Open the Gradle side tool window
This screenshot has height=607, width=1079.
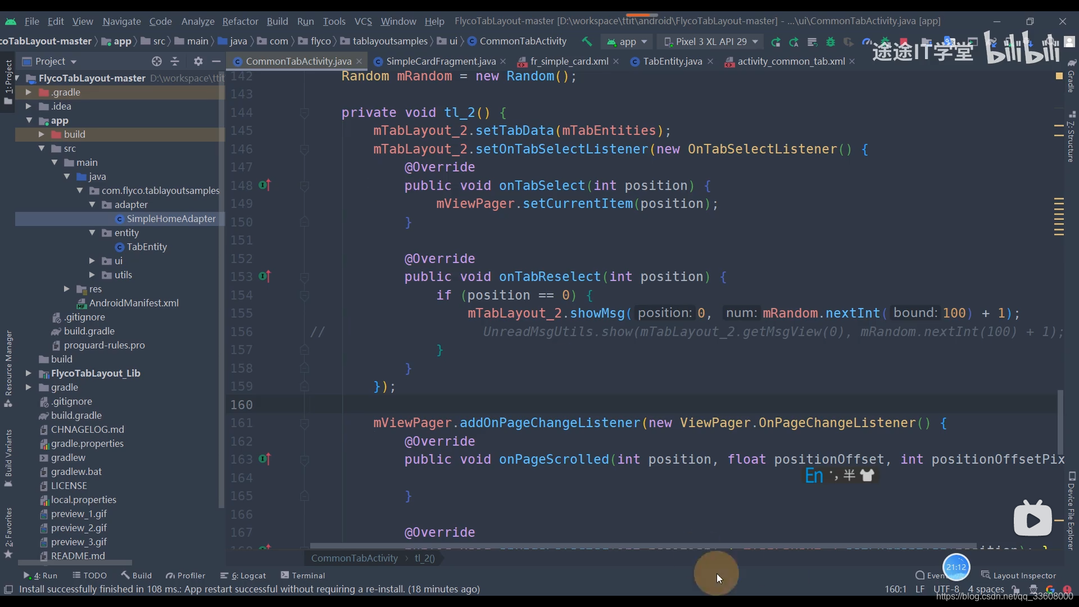click(x=1071, y=76)
